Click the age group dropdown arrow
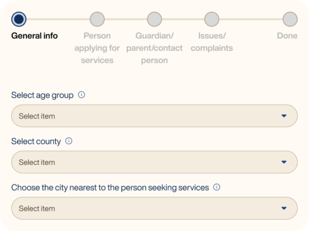This screenshot has height=231, width=309. [x=284, y=116]
